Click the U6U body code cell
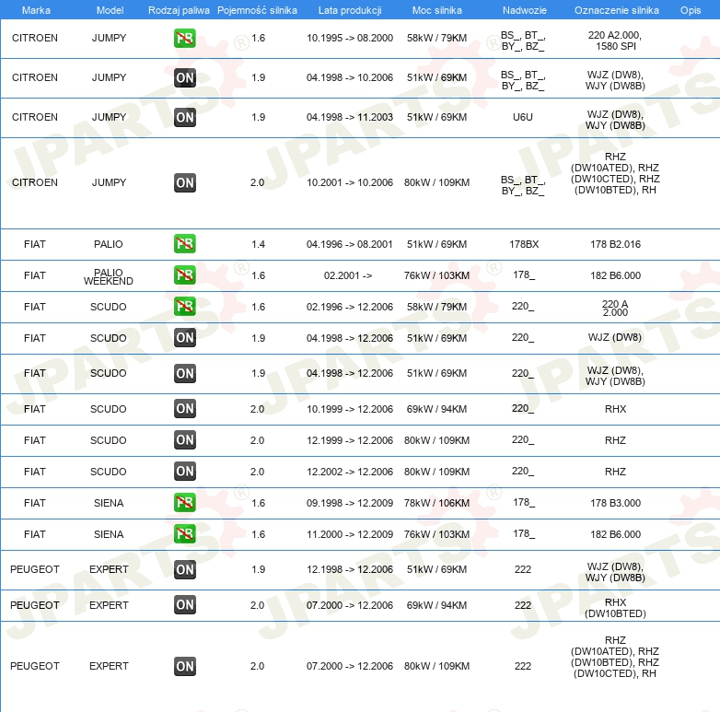 (523, 117)
